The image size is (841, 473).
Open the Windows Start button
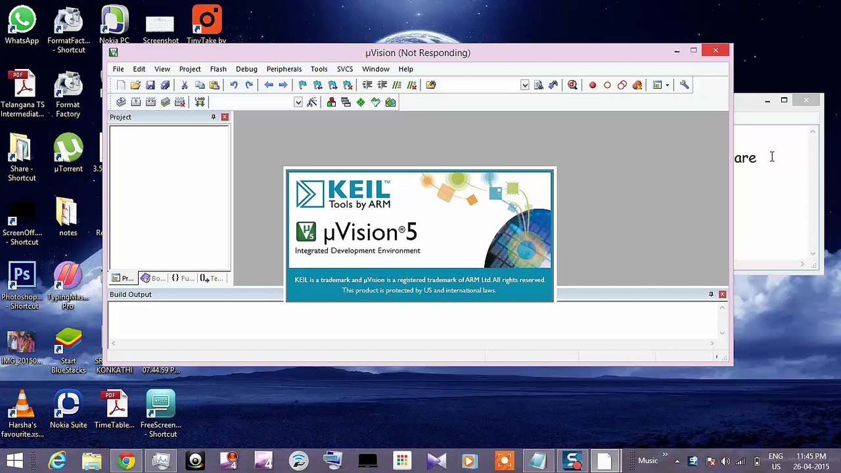pos(14,461)
